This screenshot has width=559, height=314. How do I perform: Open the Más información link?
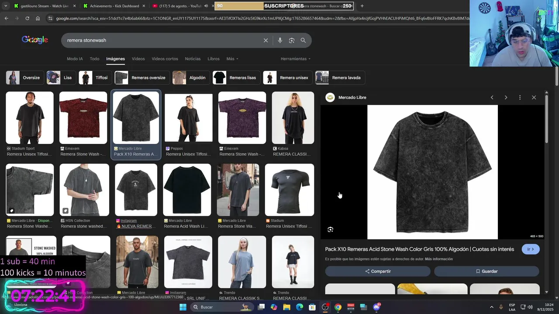pyautogui.click(x=438, y=259)
